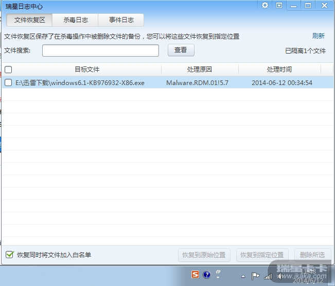The width and height of the screenshot is (335, 286).
Task: Switch to the 杀毒日志 tab
Action: coord(76,20)
